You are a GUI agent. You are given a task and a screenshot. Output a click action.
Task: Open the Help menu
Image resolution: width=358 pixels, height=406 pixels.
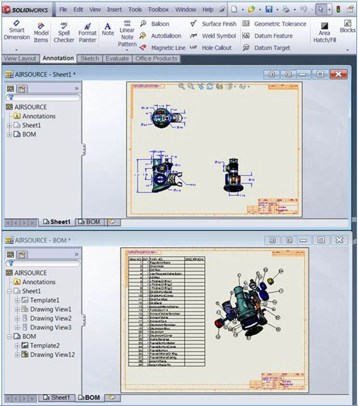tap(207, 10)
